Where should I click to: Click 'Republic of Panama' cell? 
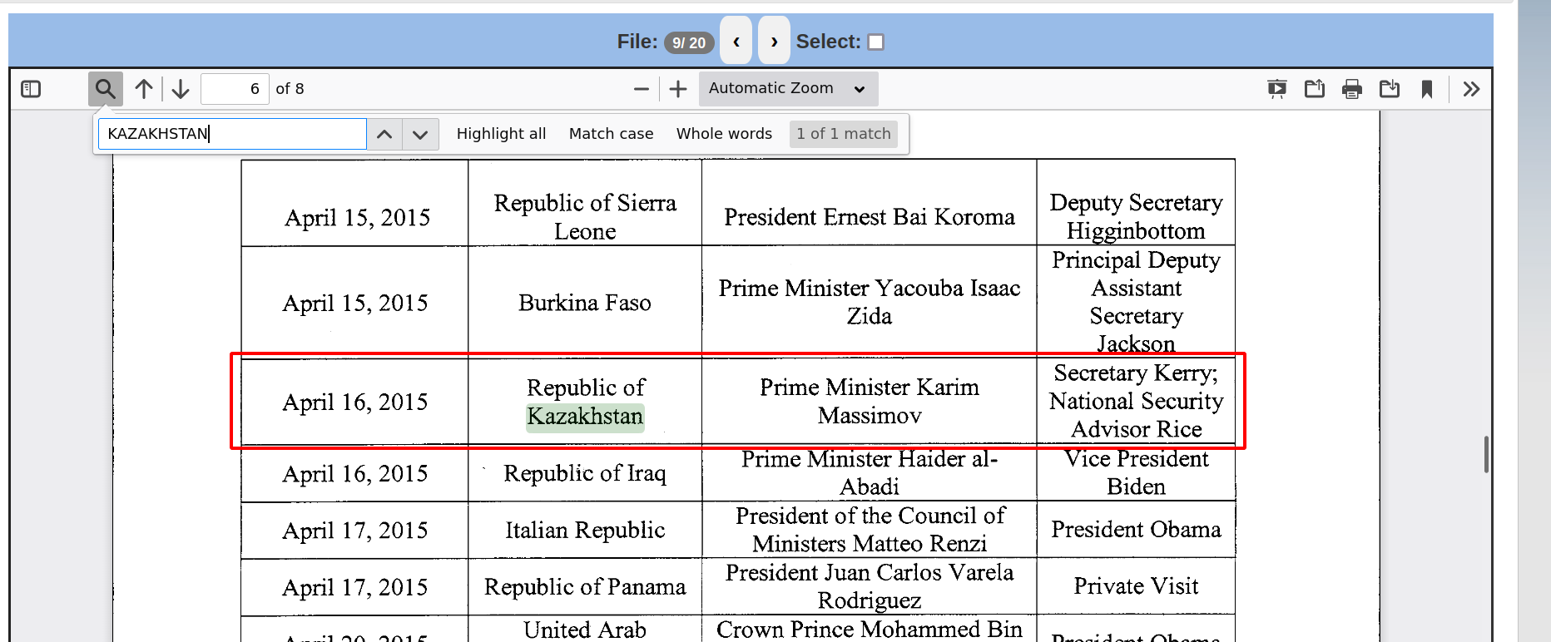point(585,587)
